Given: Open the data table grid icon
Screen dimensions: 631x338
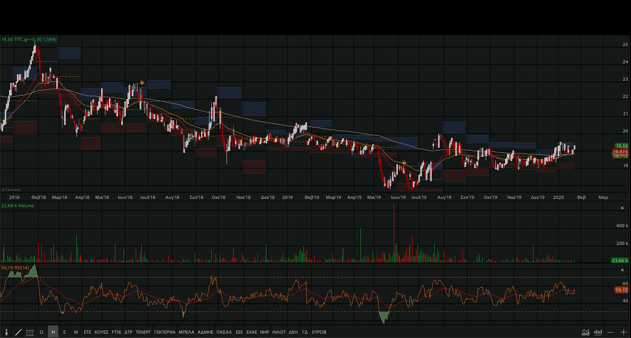Looking at the screenshot, I should 30,332.
